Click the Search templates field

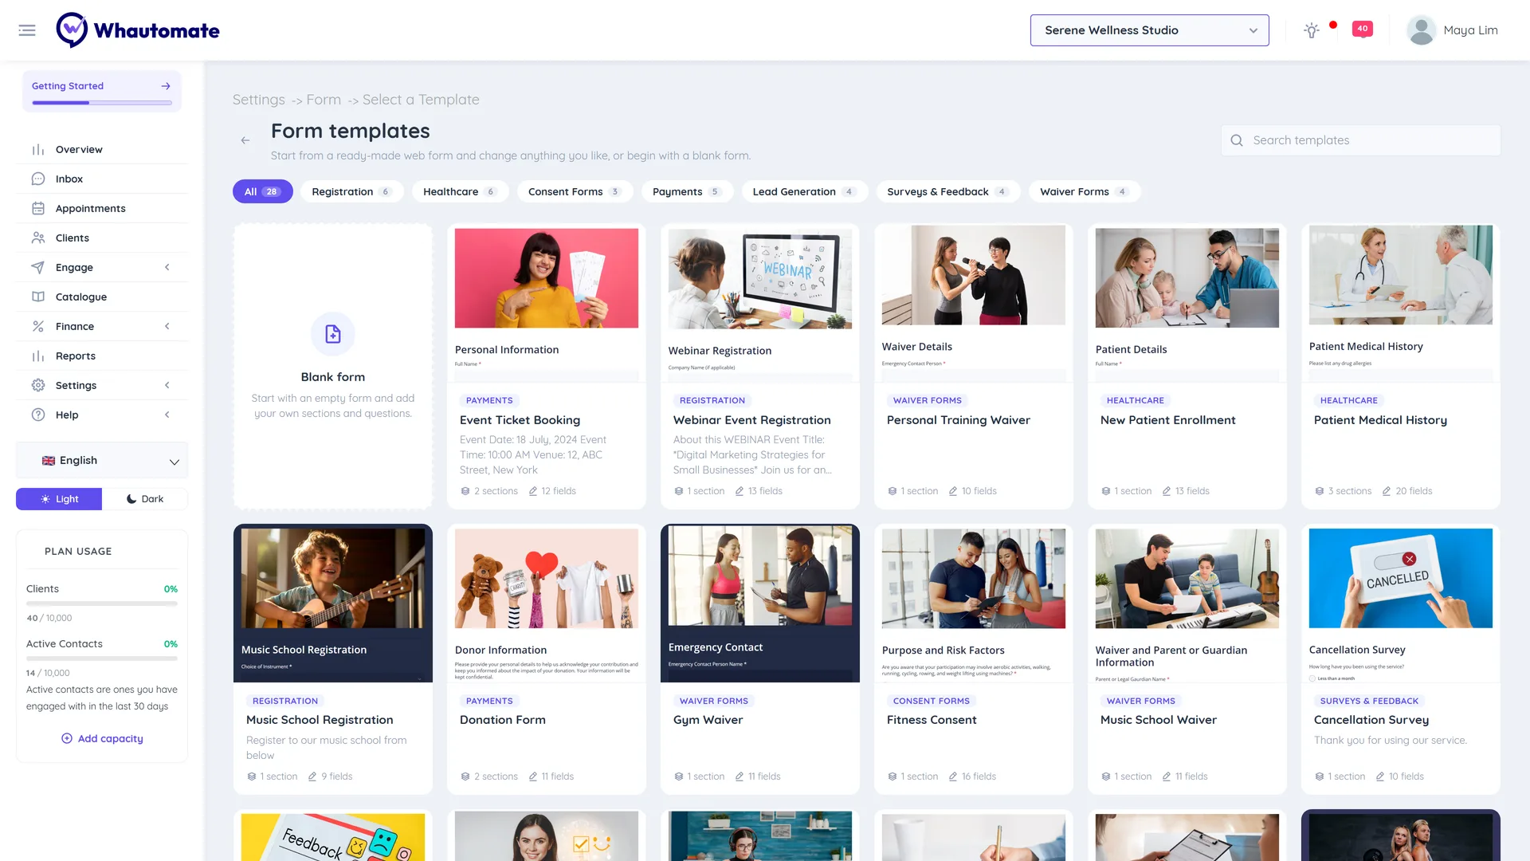click(x=1361, y=140)
